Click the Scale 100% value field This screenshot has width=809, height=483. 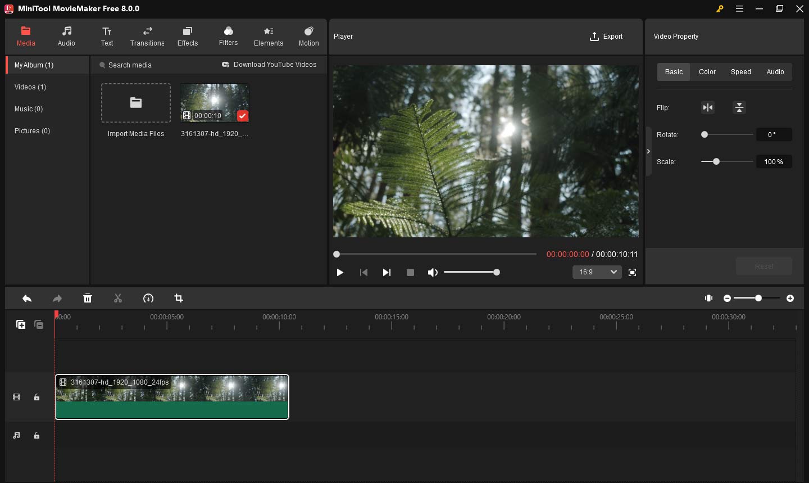[774, 161]
